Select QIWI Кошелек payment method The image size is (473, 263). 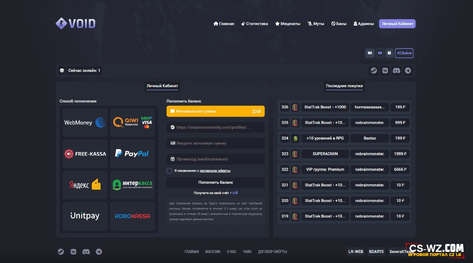pyautogui.click(x=132, y=122)
